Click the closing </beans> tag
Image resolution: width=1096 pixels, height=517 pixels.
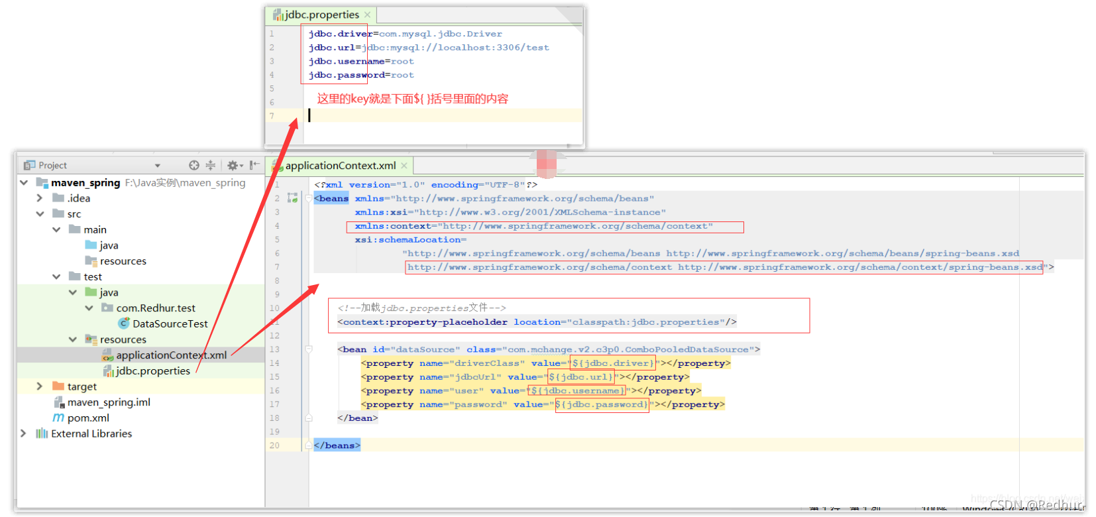tap(337, 445)
